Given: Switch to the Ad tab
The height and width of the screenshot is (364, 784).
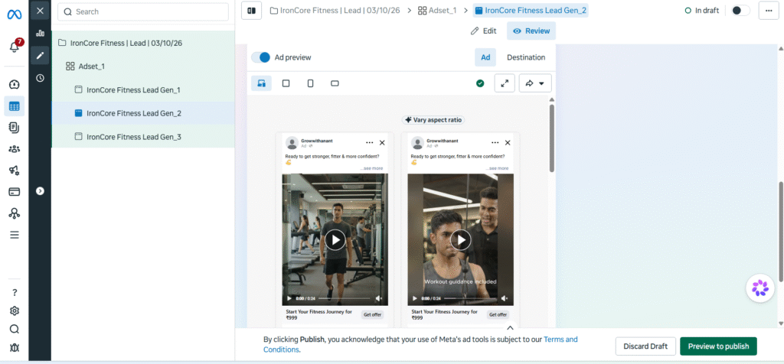Looking at the screenshot, I should (485, 57).
